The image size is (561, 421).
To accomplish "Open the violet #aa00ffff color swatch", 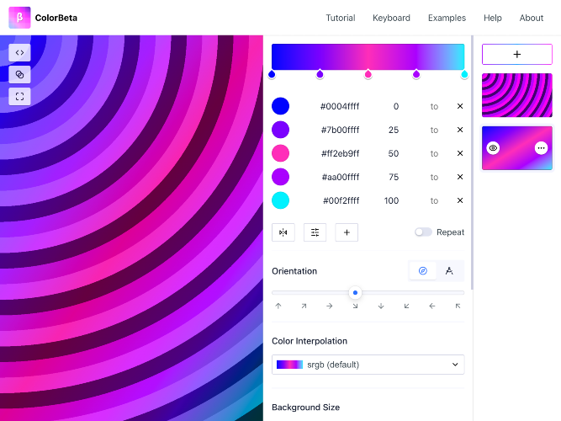I will pos(281,177).
